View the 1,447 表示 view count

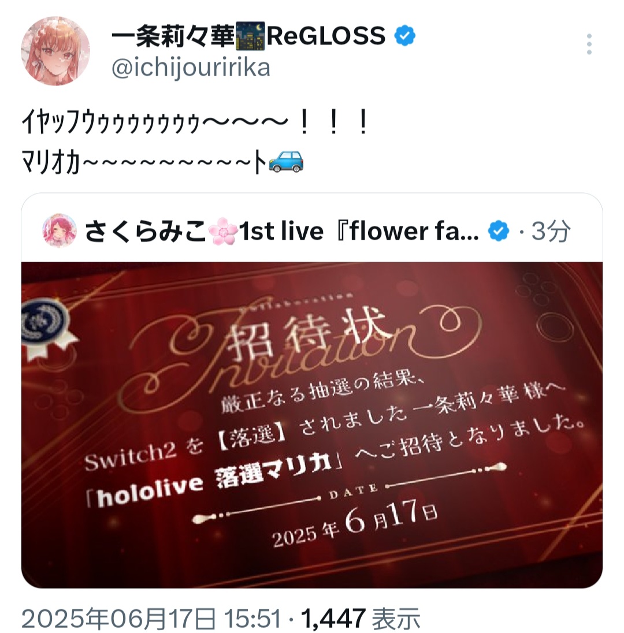tap(361, 619)
